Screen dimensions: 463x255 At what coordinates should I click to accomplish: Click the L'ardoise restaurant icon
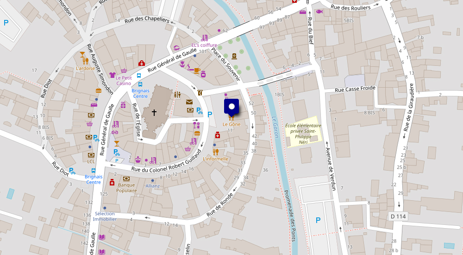pos(83,54)
